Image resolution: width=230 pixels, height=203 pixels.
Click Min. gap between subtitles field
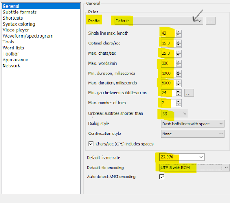(168, 93)
